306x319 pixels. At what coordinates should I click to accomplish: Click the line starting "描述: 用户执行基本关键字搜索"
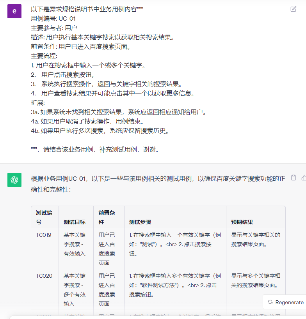(102, 37)
